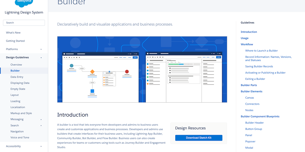Go to Exiting a Builder
The image size is (305, 152).
click(255, 79)
